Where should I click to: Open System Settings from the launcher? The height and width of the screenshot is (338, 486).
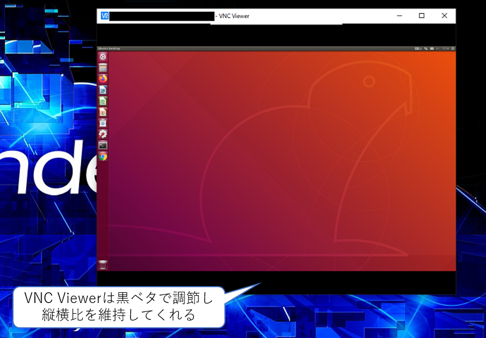pos(103,134)
